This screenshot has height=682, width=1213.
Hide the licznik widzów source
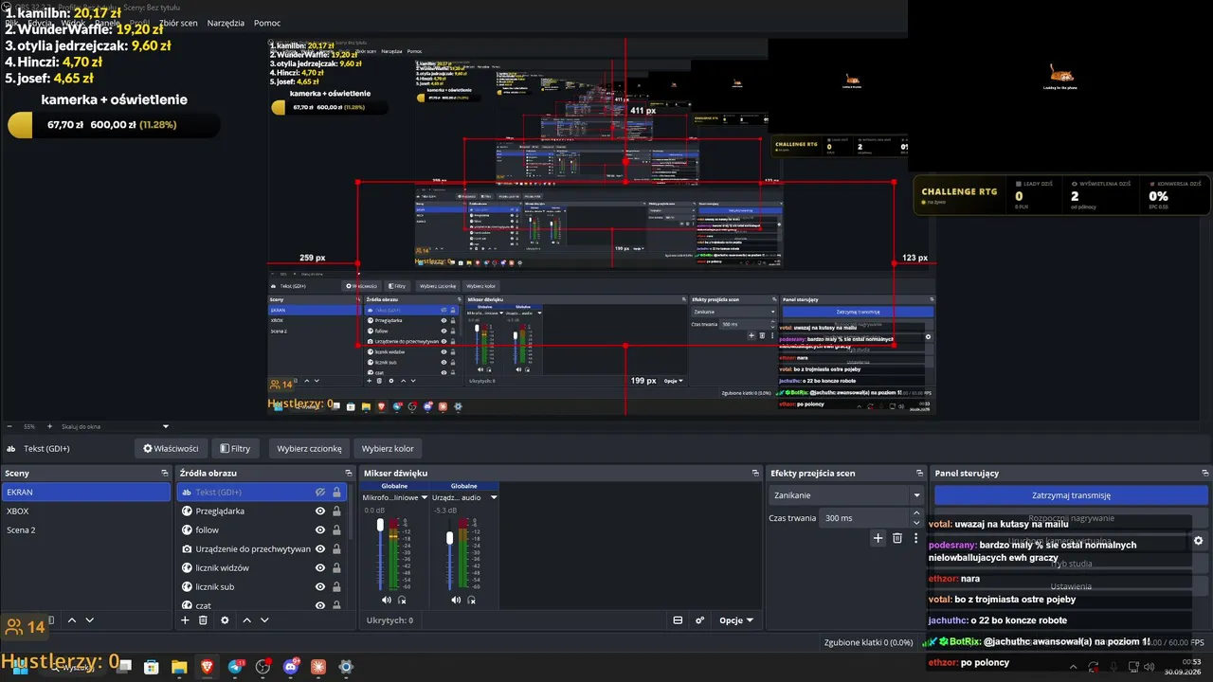click(x=320, y=568)
